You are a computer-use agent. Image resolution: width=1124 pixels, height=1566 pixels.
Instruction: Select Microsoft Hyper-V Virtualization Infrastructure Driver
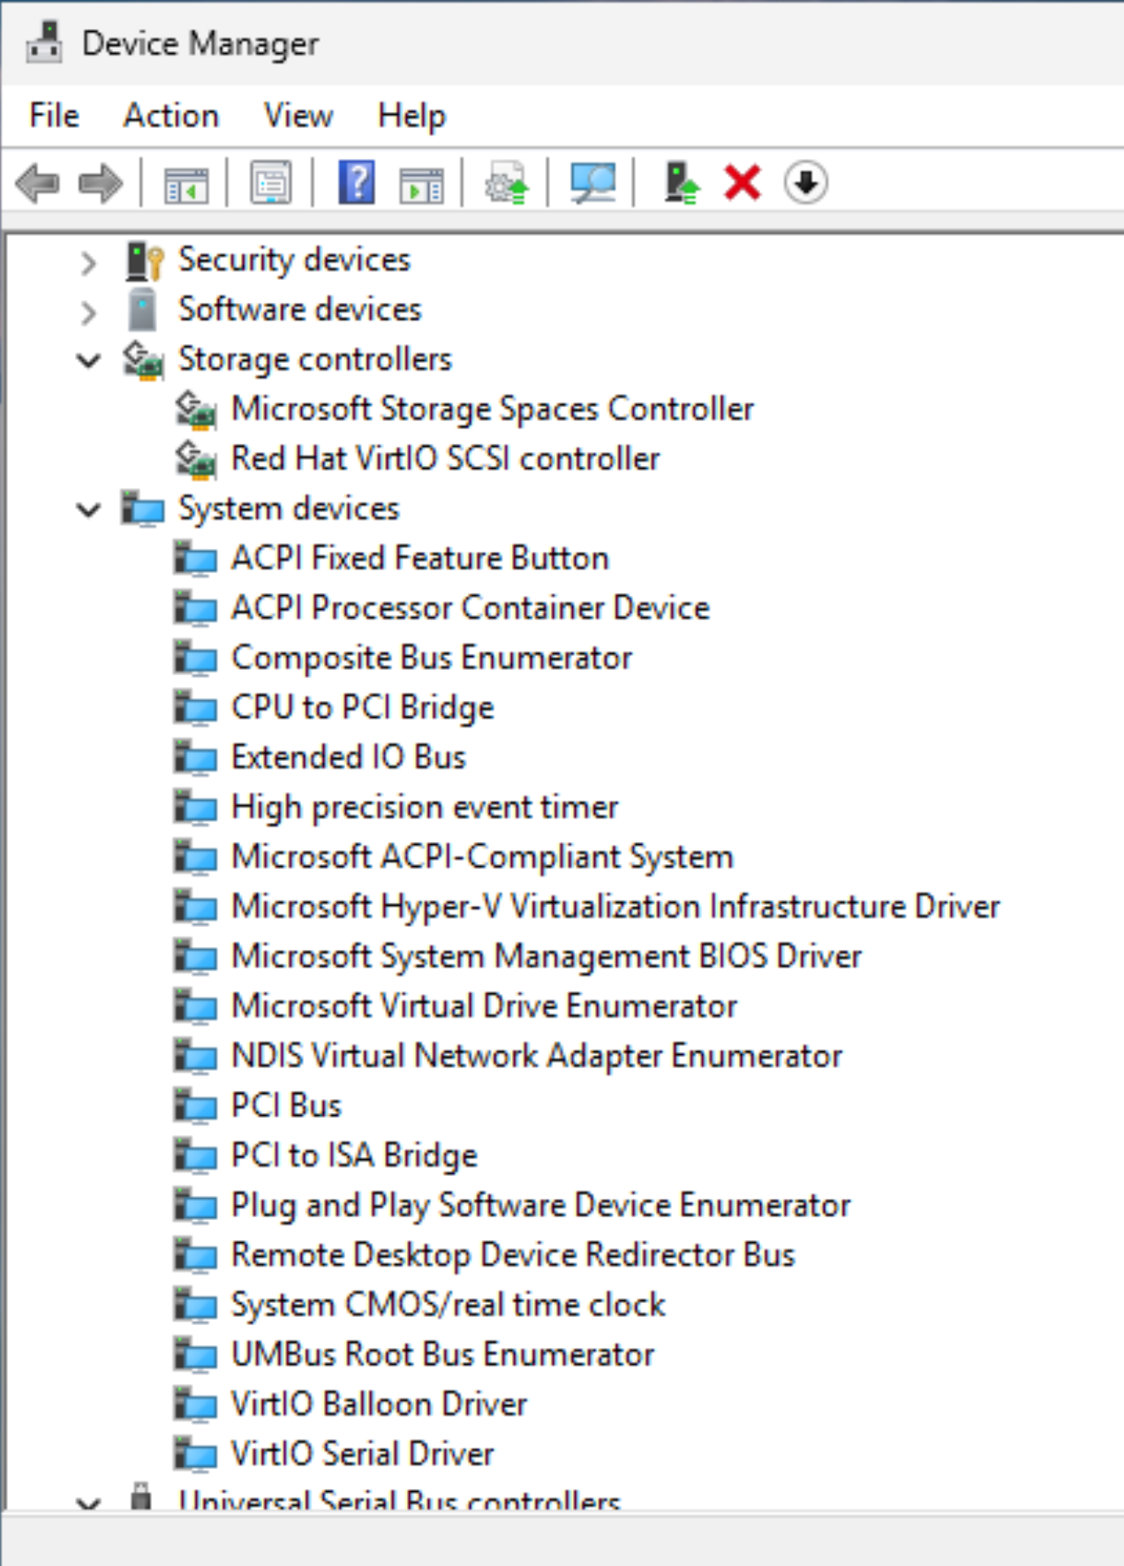point(615,906)
